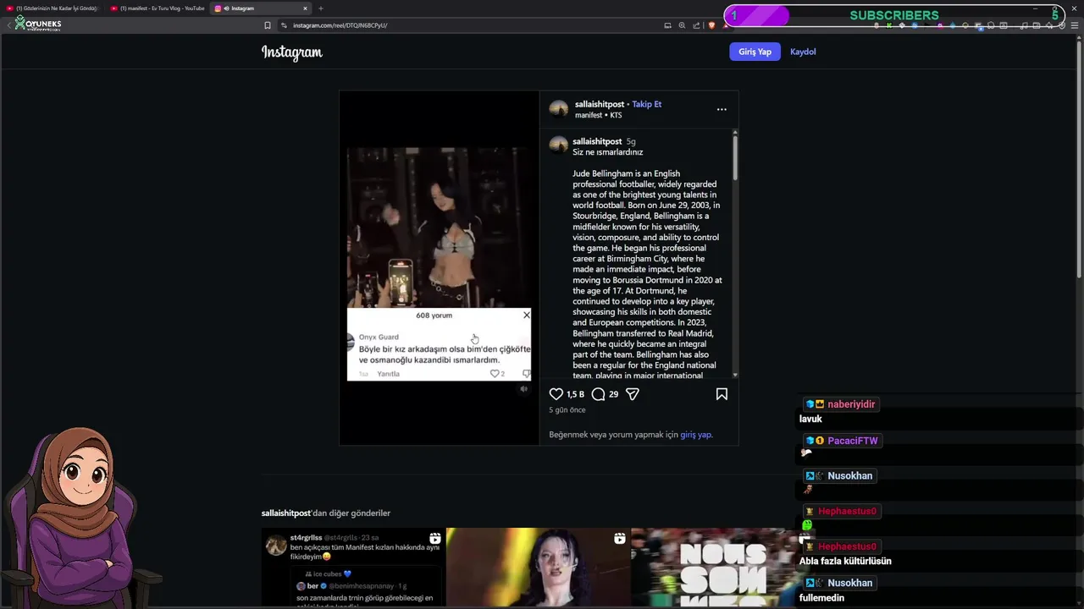The width and height of the screenshot is (1084, 609).
Task: Click the 1,5 B likes count
Action: 575,394
